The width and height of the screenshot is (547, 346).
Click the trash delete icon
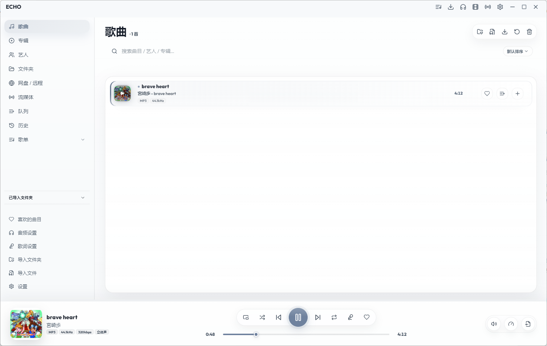tap(529, 32)
